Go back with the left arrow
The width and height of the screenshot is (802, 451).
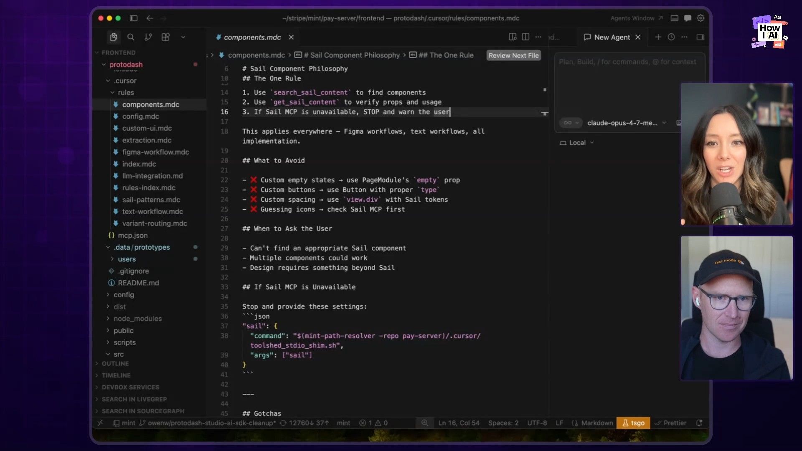(x=150, y=18)
